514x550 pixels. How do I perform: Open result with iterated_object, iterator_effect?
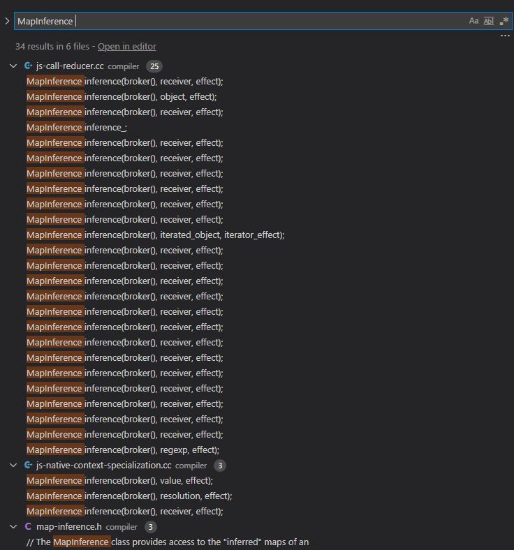click(156, 235)
